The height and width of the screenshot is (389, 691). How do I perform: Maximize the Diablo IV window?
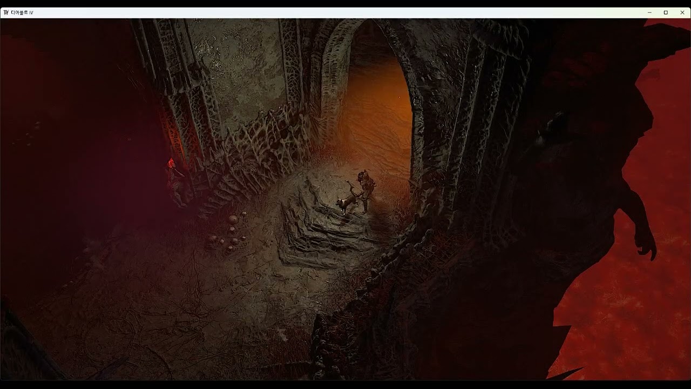666,12
